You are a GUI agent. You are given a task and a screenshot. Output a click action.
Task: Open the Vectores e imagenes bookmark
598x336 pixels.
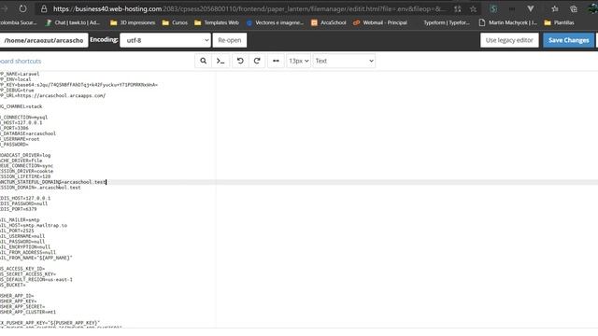tap(275, 22)
